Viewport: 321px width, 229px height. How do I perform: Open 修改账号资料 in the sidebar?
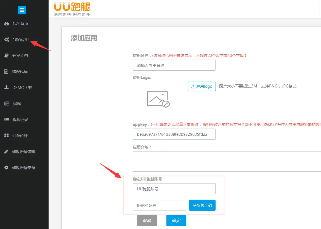24,152
